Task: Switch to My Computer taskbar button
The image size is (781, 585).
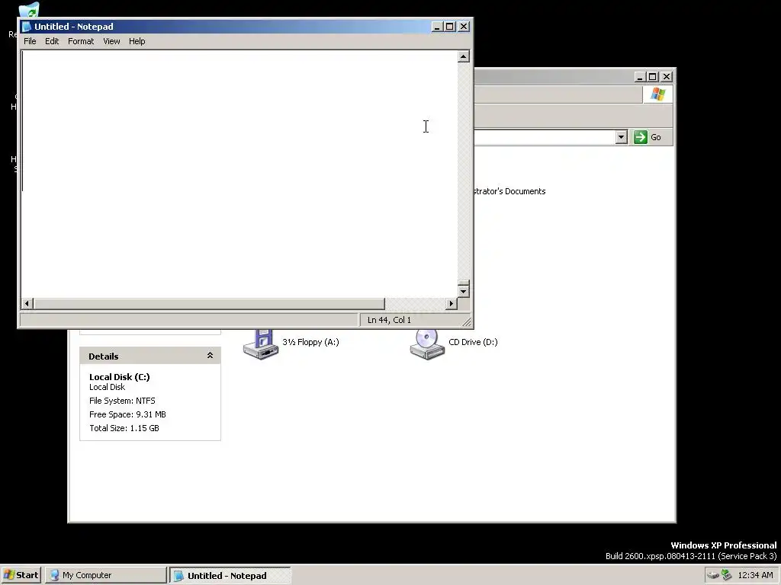Action: (x=105, y=575)
